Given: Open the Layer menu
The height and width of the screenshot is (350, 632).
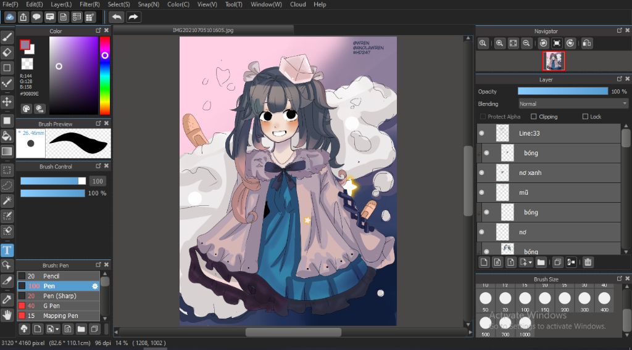Looking at the screenshot, I should (x=61, y=4).
